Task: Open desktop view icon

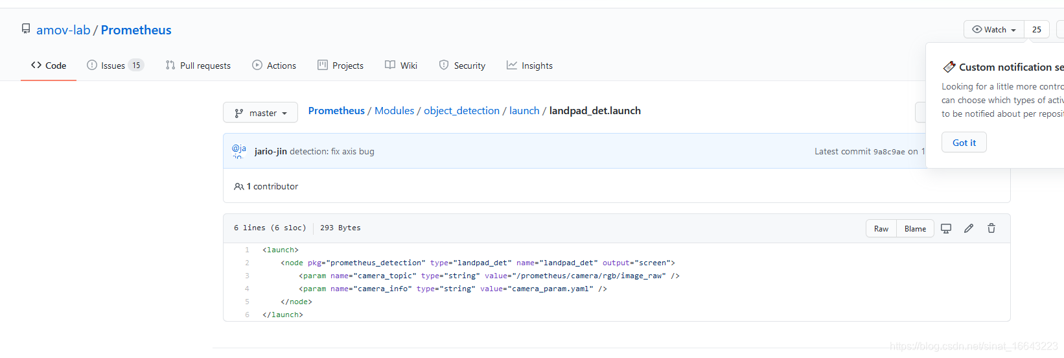Action: point(946,228)
